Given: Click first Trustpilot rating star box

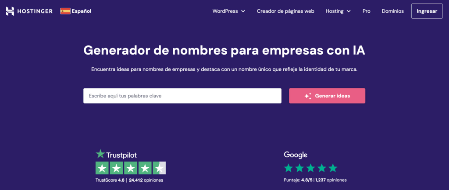Looking at the screenshot, I should click(102, 168).
